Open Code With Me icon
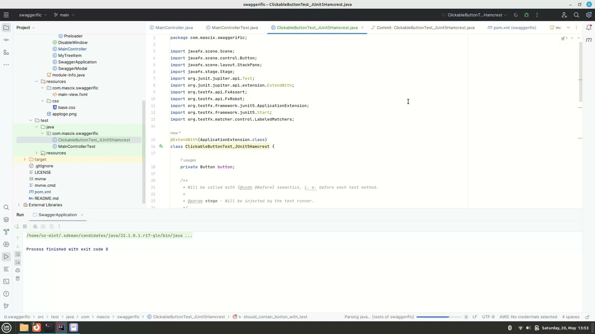This screenshot has height=334, width=595. pyautogui.click(x=564, y=15)
